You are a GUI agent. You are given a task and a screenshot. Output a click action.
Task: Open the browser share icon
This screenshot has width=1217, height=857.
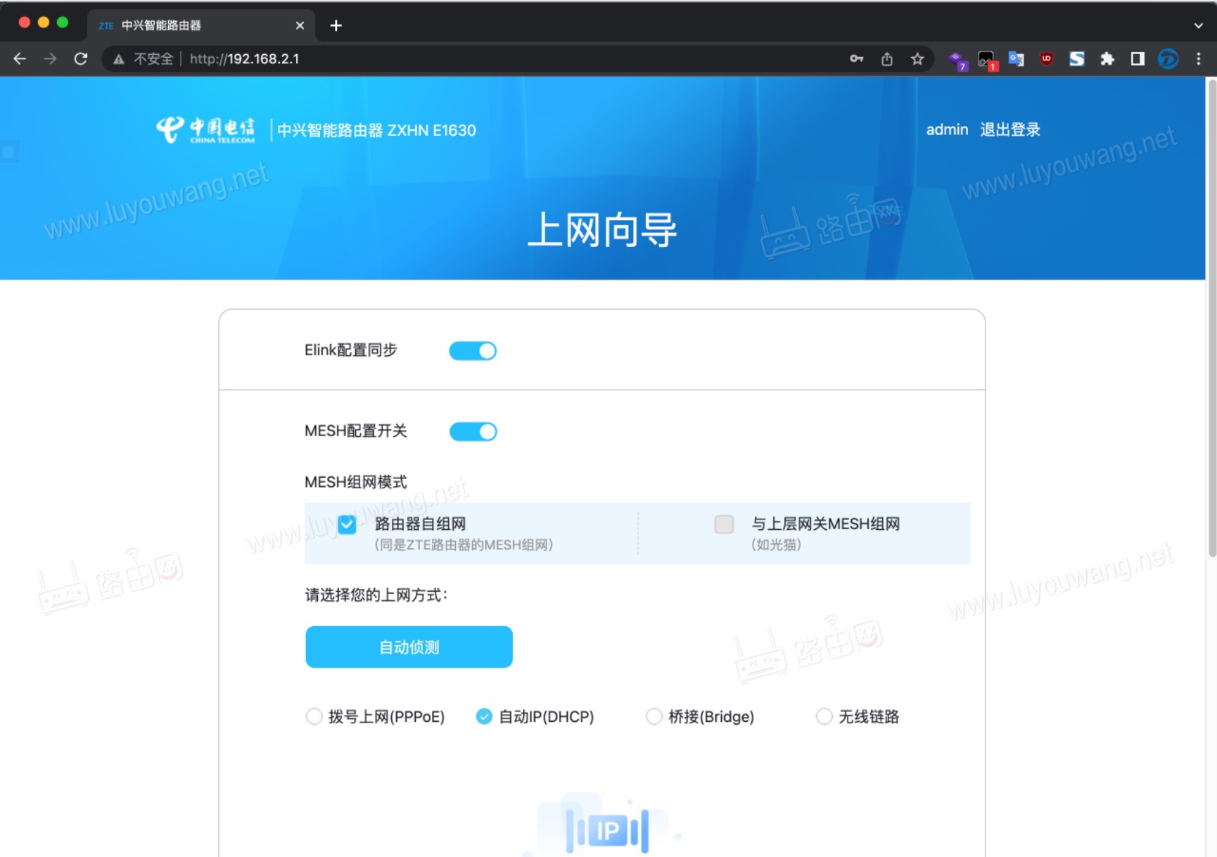886,59
